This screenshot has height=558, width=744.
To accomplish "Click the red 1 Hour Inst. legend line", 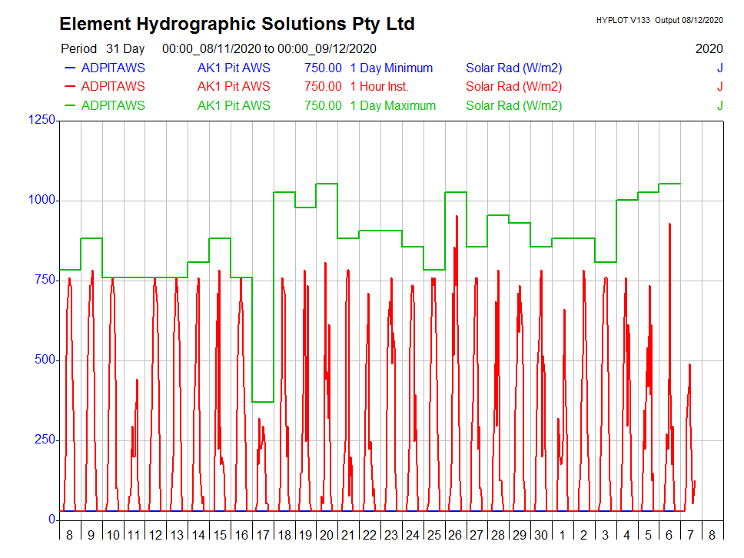I will click(68, 87).
